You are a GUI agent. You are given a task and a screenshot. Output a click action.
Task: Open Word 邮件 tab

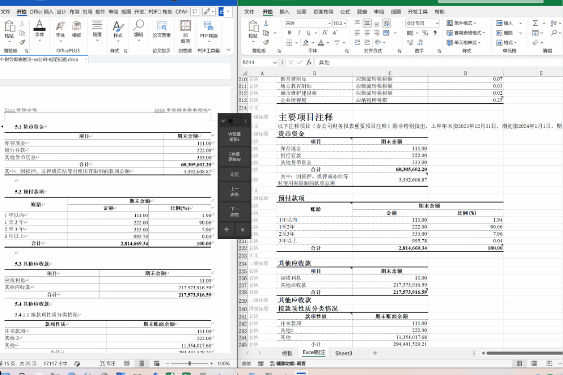100,12
